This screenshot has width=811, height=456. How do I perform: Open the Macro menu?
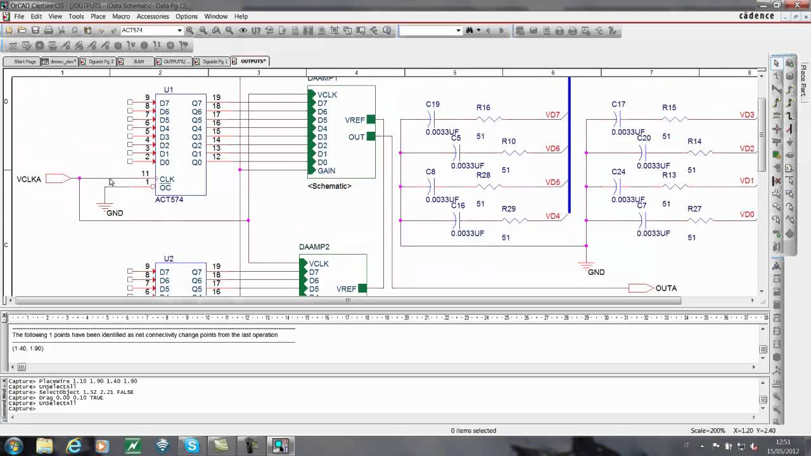point(120,16)
